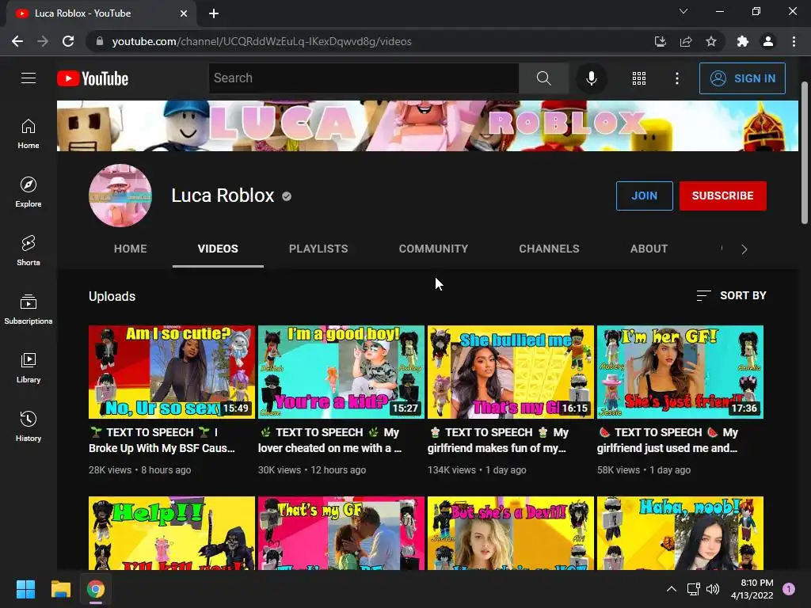This screenshot has height=608, width=811.
Task: Select the Luca Roblox - YouTube browser tab
Action: [101, 13]
